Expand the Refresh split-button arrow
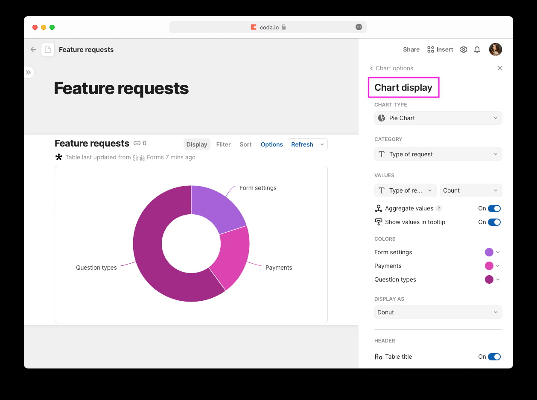The height and width of the screenshot is (400, 537). (322, 144)
